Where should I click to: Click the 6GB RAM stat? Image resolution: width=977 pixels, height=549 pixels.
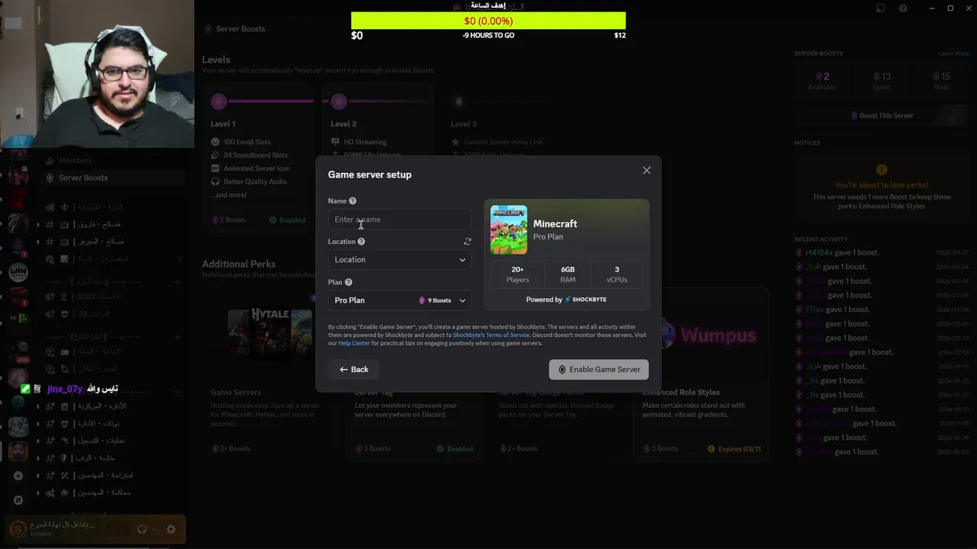pos(567,274)
